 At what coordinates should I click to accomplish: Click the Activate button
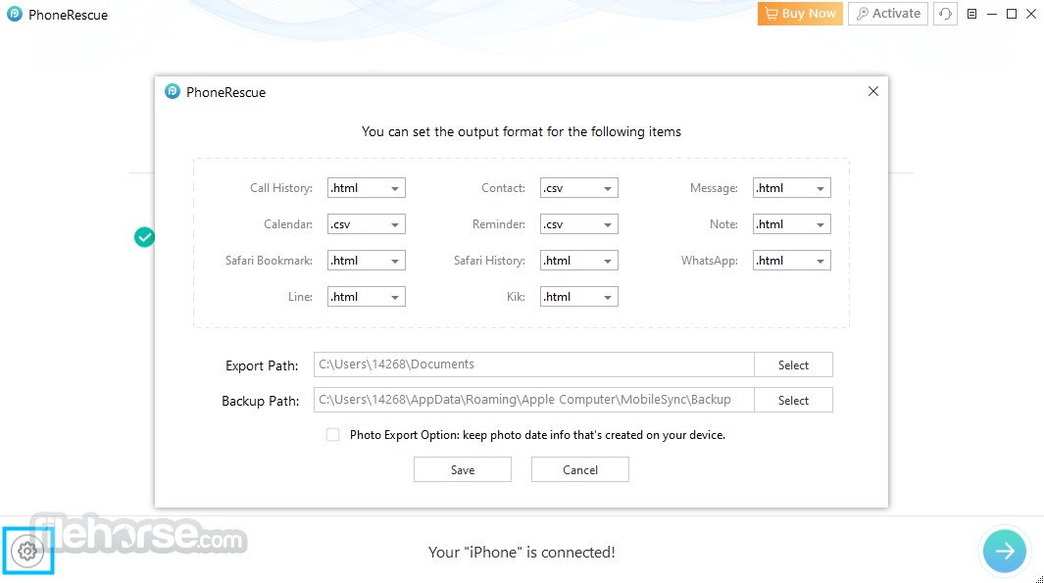point(887,14)
